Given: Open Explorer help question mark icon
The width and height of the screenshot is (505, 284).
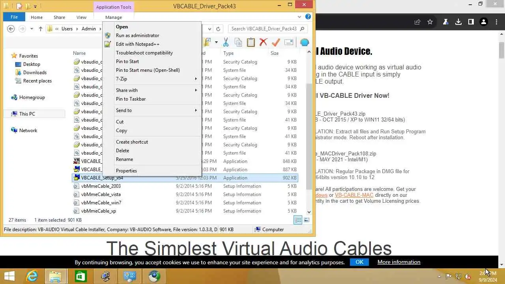Looking at the screenshot, I should point(308,17).
